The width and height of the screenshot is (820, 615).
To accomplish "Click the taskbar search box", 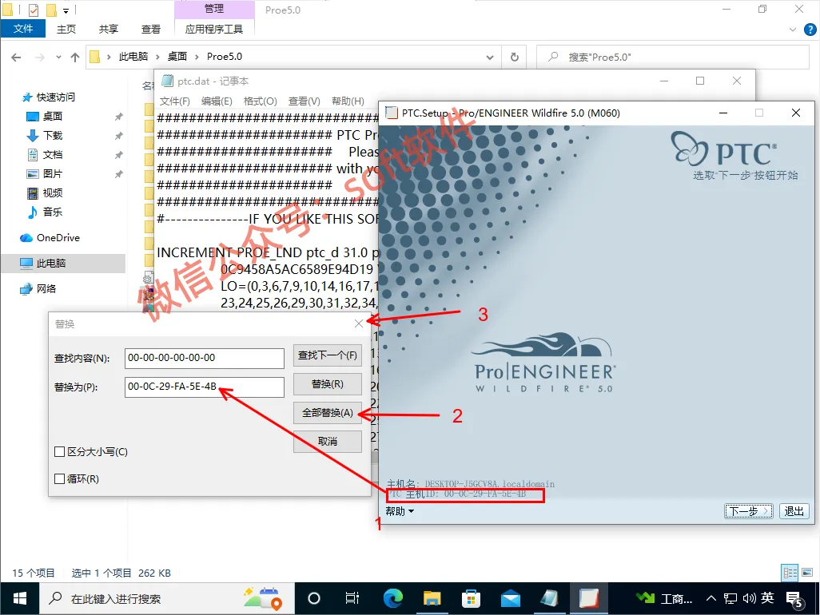I will [166, 598].
